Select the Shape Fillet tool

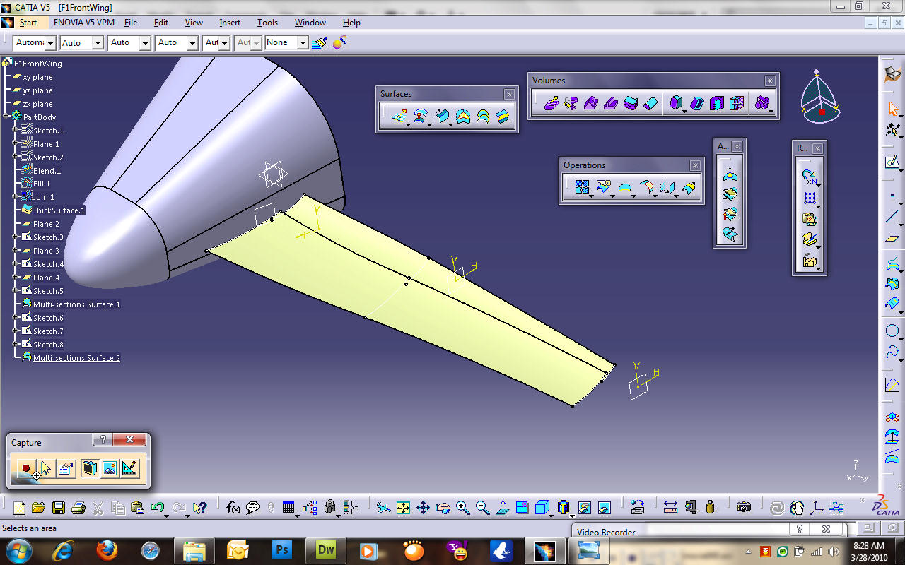[x=646, y=187]
